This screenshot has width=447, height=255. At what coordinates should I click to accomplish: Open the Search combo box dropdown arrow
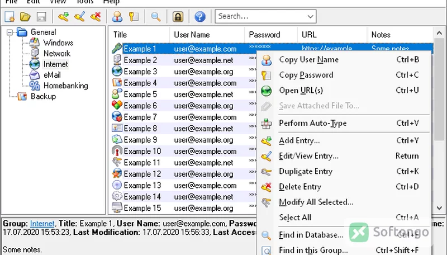click(311, 17)
